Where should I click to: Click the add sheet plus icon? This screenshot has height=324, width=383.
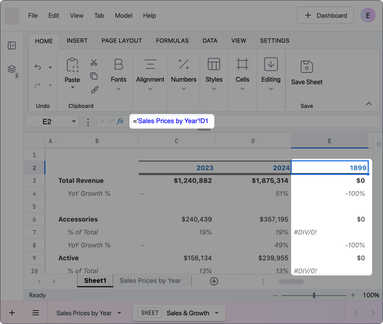tap(214, 281)
